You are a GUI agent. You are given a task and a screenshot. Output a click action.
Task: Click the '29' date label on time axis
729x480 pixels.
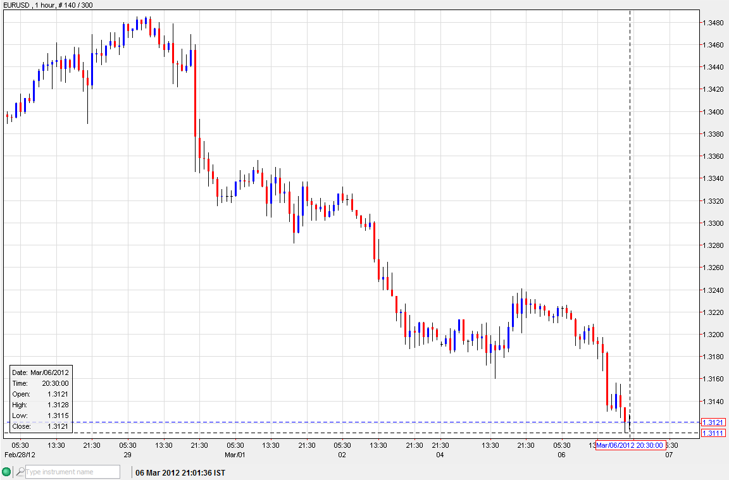point(127,455)
